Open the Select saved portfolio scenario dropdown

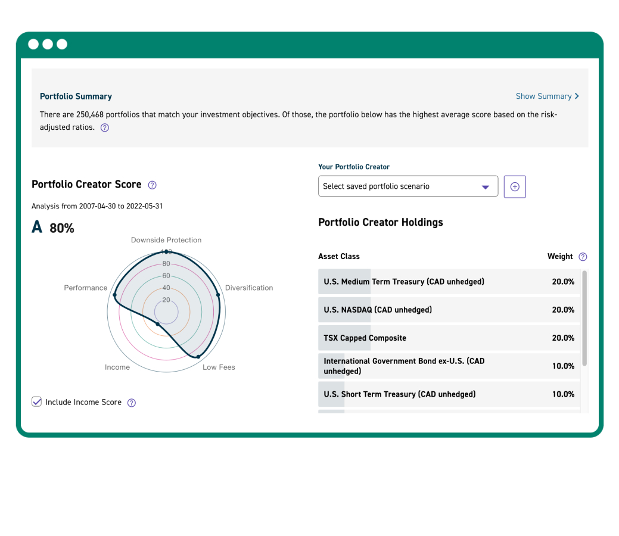408,186
